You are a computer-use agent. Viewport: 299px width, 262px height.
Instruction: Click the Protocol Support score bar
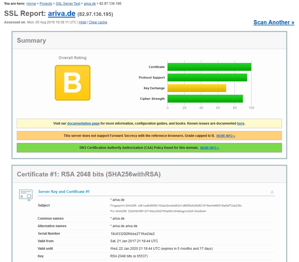(207, 77)
